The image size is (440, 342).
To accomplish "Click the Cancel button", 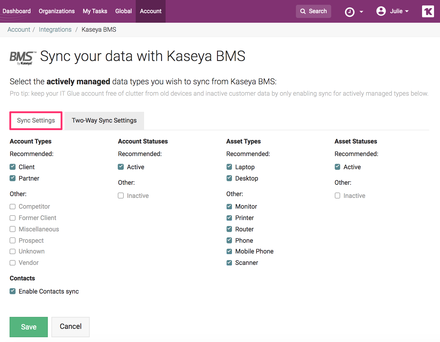I will pyautogui.click(x=71, y=326).
